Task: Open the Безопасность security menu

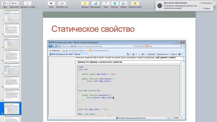Action: tap(163, 54)
